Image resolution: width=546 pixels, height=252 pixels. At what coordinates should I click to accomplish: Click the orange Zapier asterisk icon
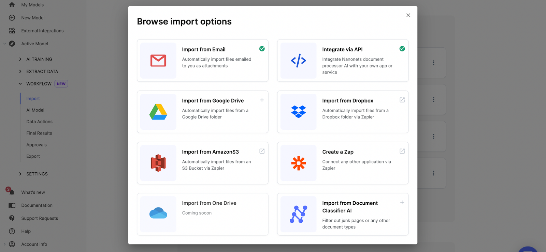tap(299, 163)
